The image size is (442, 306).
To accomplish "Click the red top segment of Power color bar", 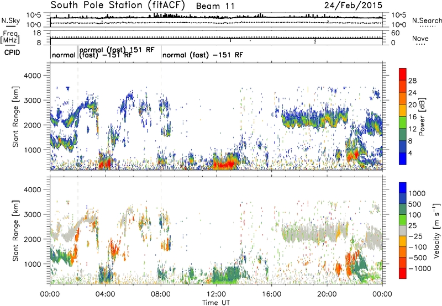I will coord(403,74).
